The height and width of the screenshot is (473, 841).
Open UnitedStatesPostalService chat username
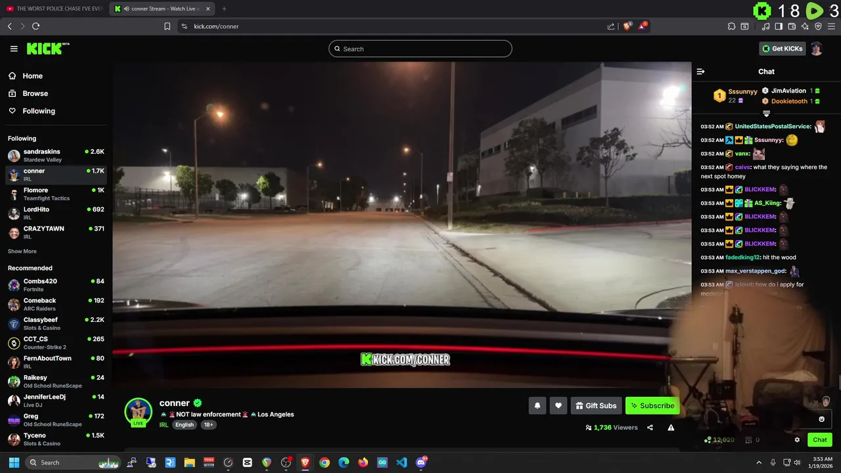point(773,126)
